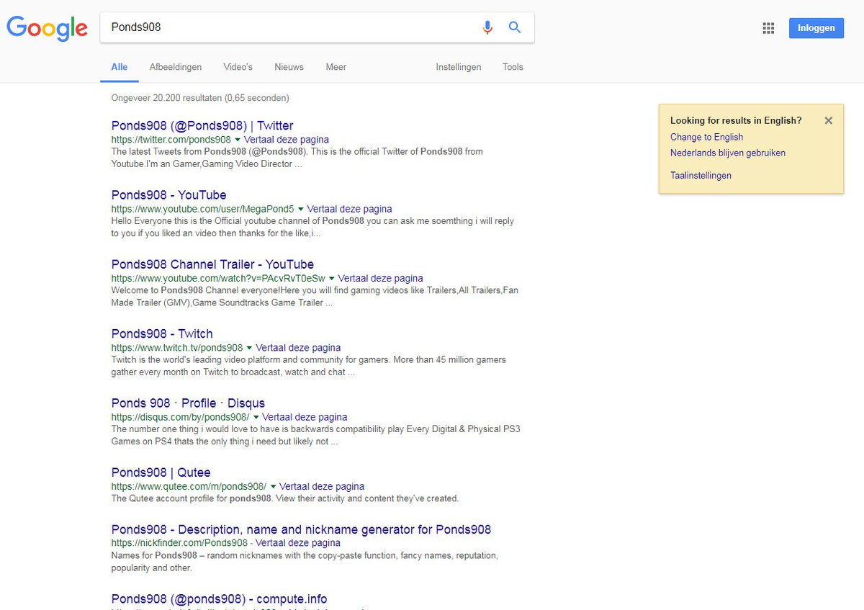Start voice search with microphone icon
864x610 pixels.
click(487, 27)
